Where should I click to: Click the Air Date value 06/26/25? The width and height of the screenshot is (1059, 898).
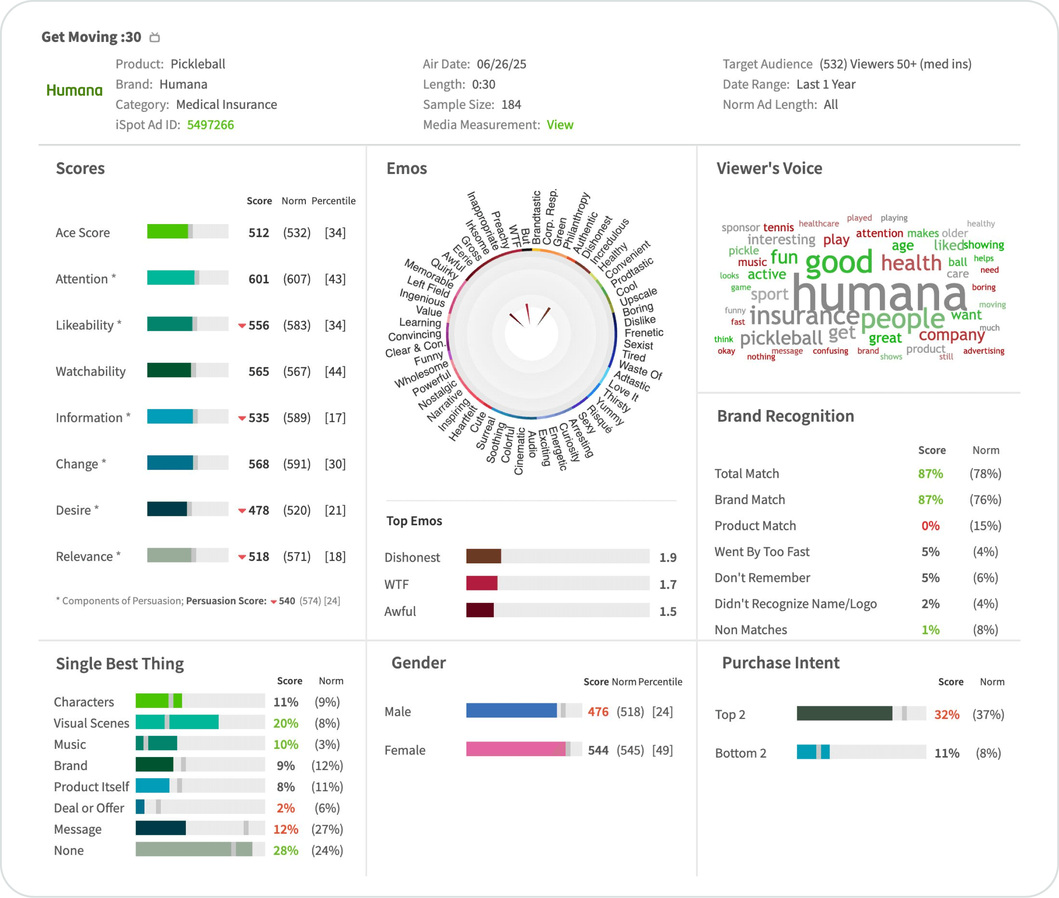click(x=502, y=64)
